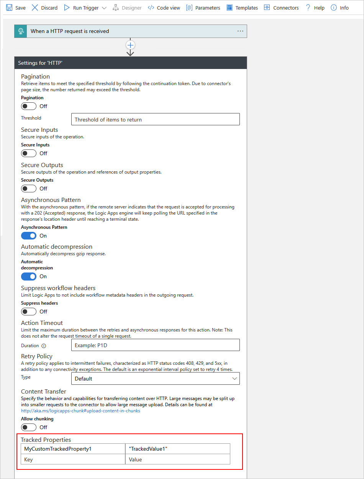Toggle Allow chunking switch off
Viewport: 364px width, 479px height.
click(x=28, y=427)
